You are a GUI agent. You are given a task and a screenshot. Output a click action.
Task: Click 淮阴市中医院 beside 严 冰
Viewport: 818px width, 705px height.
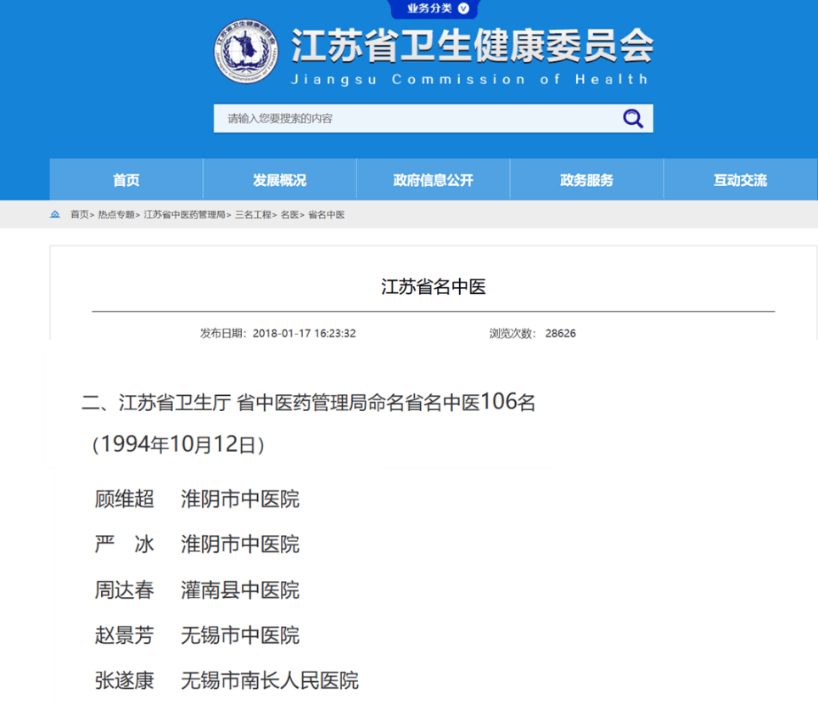240,544
